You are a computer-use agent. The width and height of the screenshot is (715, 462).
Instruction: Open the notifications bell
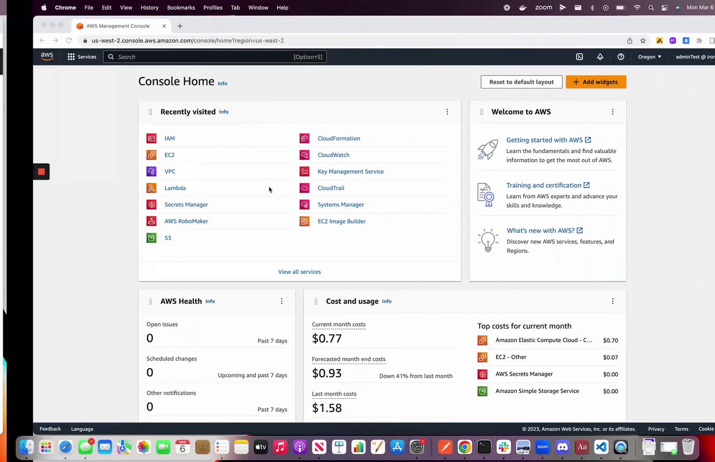[600, 56]
